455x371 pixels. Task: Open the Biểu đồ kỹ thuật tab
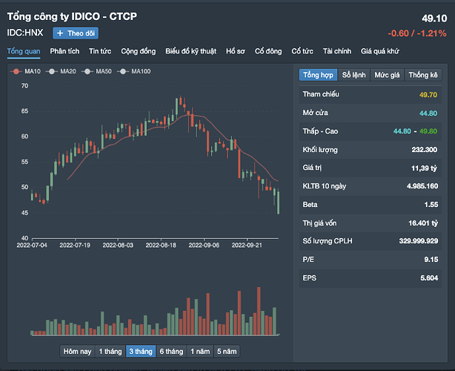click(x=190, y=51)
